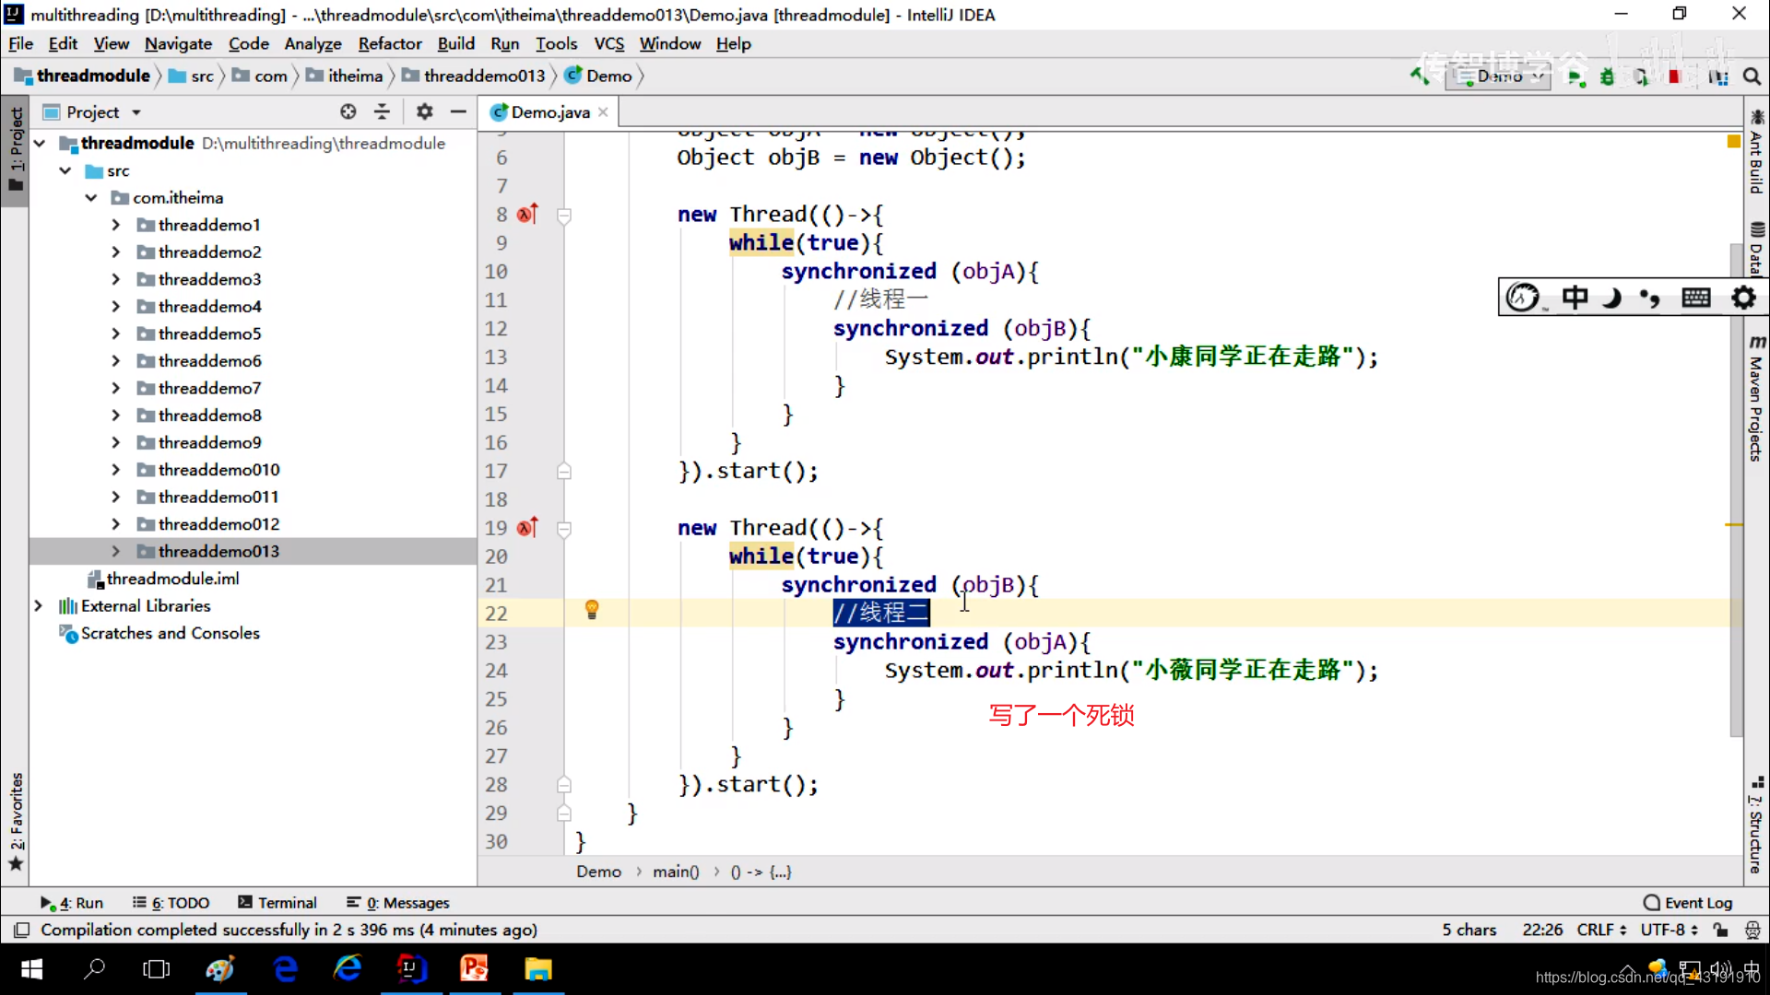Collapse the src folder in Project tree
Viewport: 1770px width, 995px height.
tap(65, 170)
